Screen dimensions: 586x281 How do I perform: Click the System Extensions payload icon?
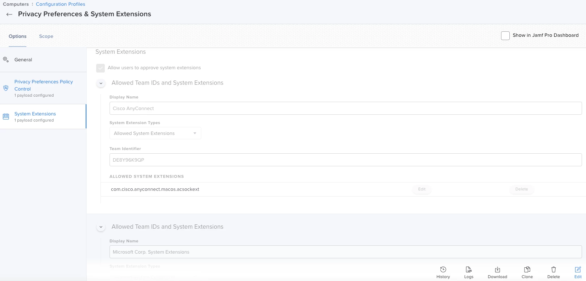click(6, 117)
